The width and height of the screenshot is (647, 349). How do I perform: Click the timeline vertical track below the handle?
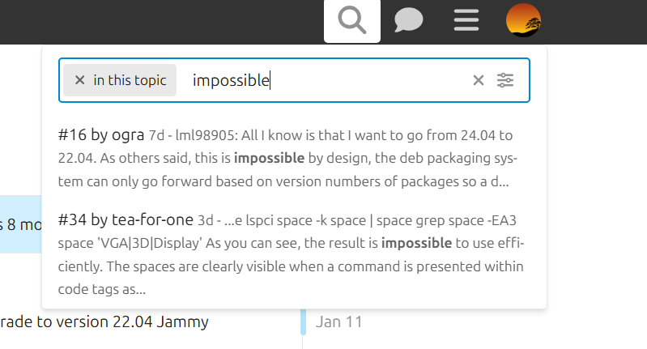tap(303, 343)
